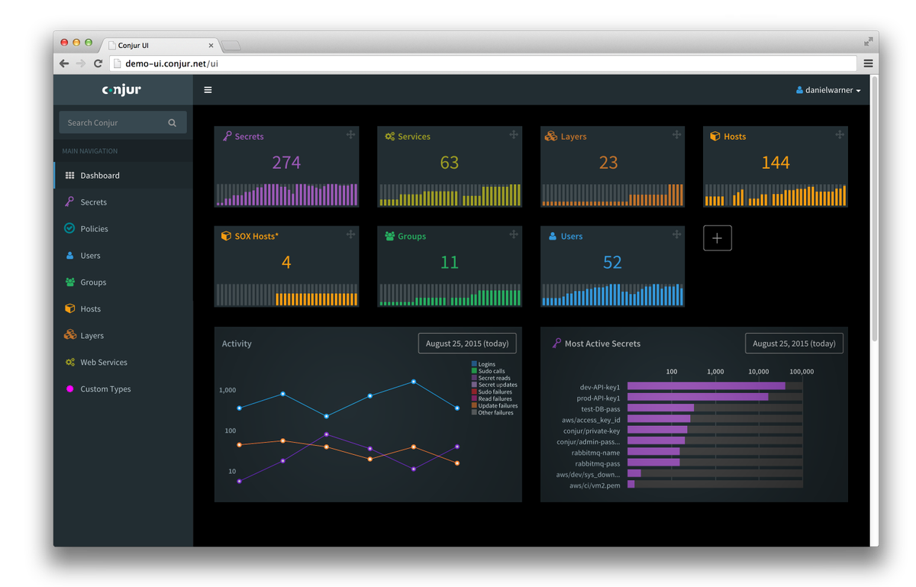
Task: Click aws/access_key_id secret label
Action: [591, 420]
